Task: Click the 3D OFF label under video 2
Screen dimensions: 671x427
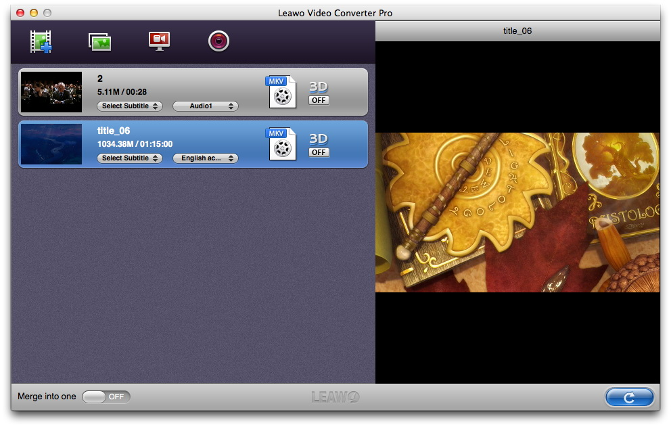Action: (x=317, y=99)
